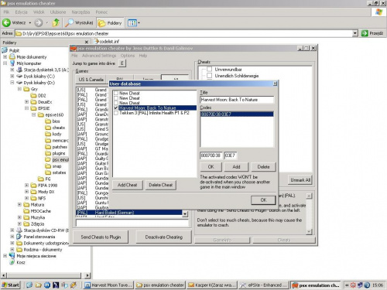Enable the Unverwundbar cheat checkbox
The width and height of the screenshot is (387, 290).
[209, 69]
